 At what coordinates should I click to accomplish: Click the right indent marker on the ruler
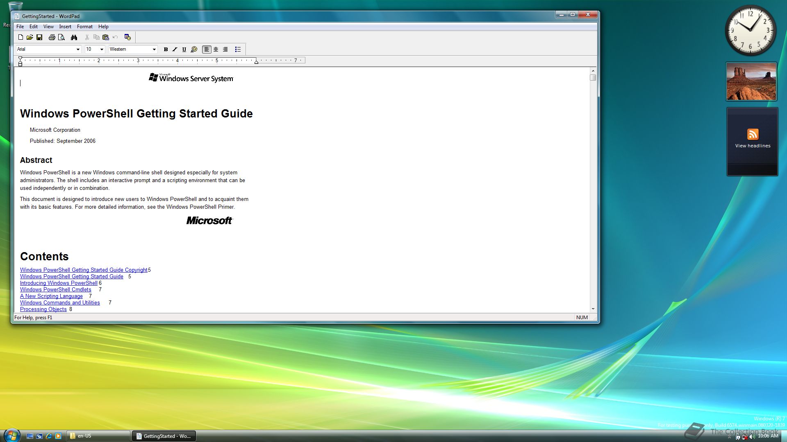pos(256,62)
